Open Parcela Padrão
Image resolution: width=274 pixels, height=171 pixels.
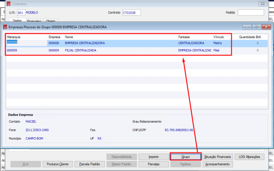[90, 164]
